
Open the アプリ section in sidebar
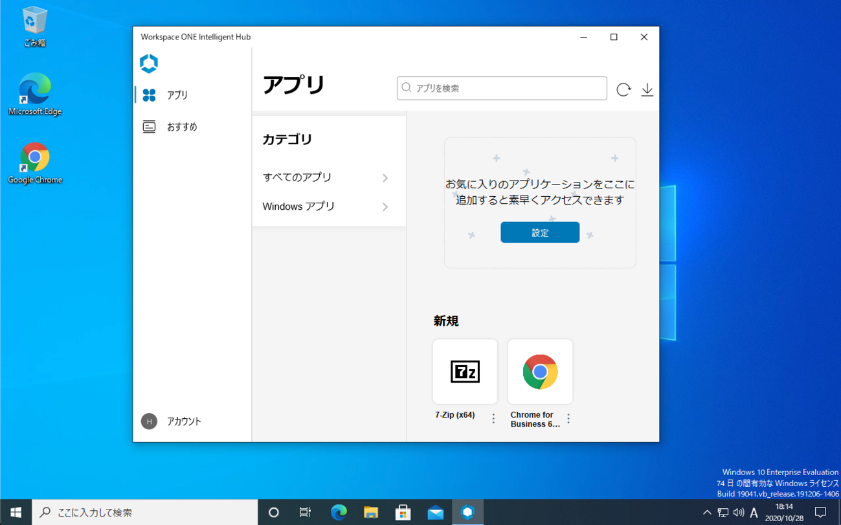(x=193, y=95)
